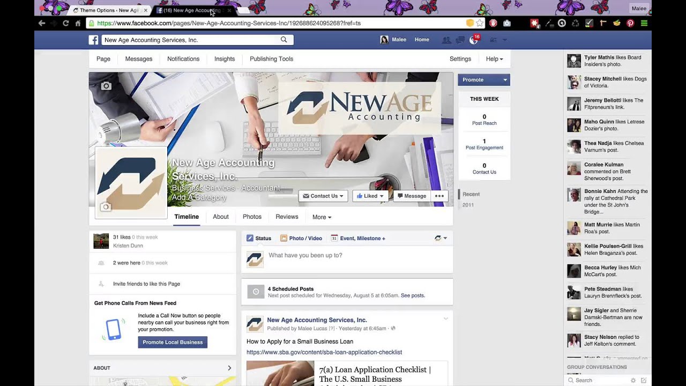Click the Promote Local Business button
This screenshot has width=686, height=386.
tap(173, 342)
